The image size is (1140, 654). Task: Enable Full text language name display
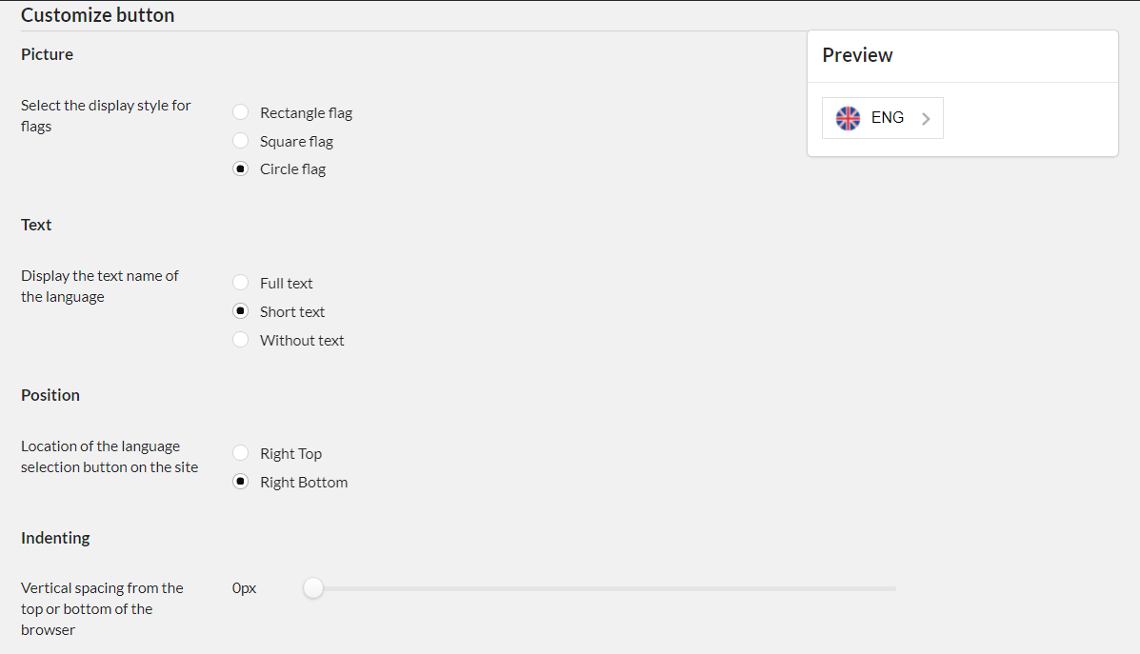(x=241, y=283)
